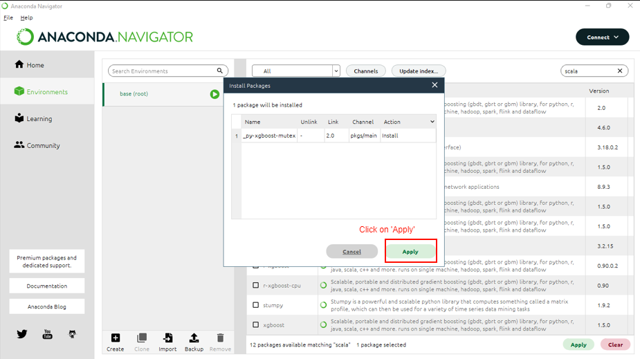Open the Help menu
This screenshot has width=640, height=359.
pos(26,17)
